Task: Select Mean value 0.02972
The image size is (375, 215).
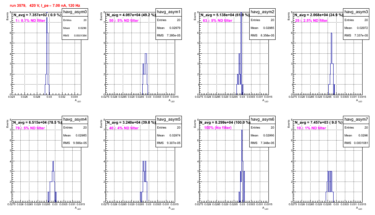Action: pos(363,28)
